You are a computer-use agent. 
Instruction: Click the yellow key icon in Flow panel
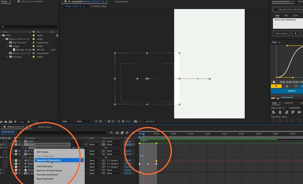[x=276, y=86]
